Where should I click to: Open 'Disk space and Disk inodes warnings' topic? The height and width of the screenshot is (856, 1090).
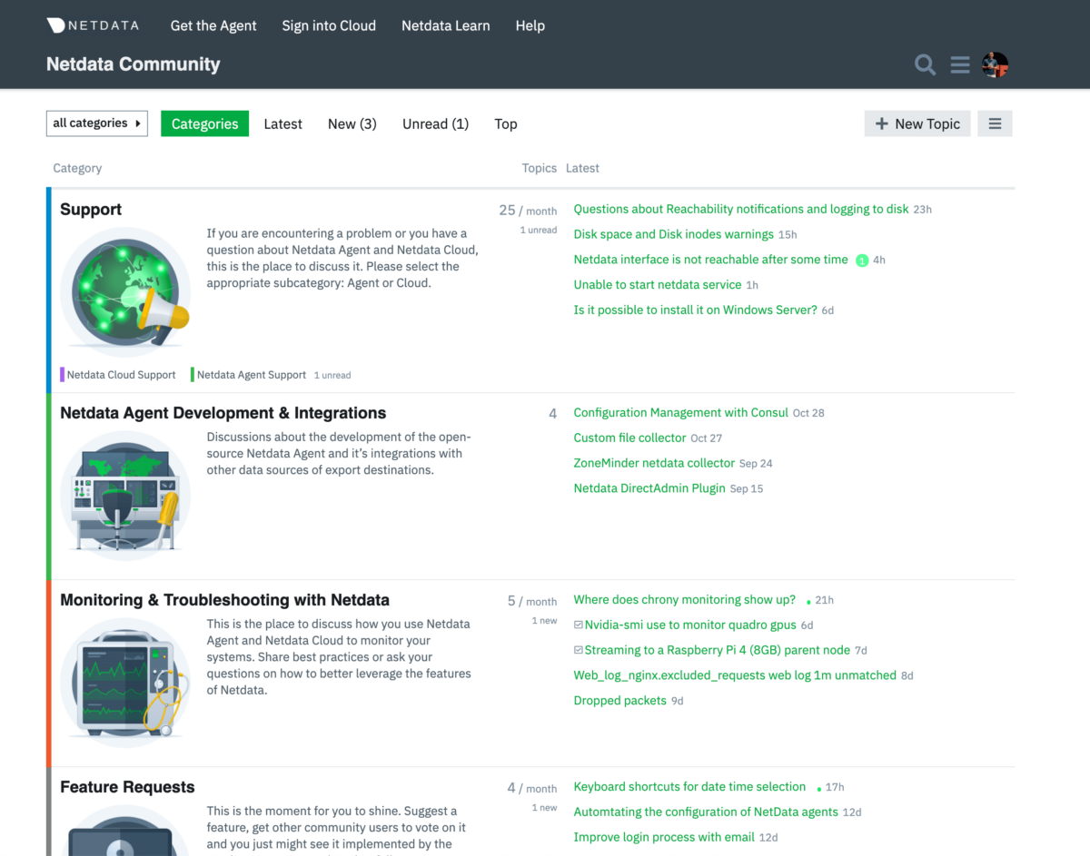673,234
